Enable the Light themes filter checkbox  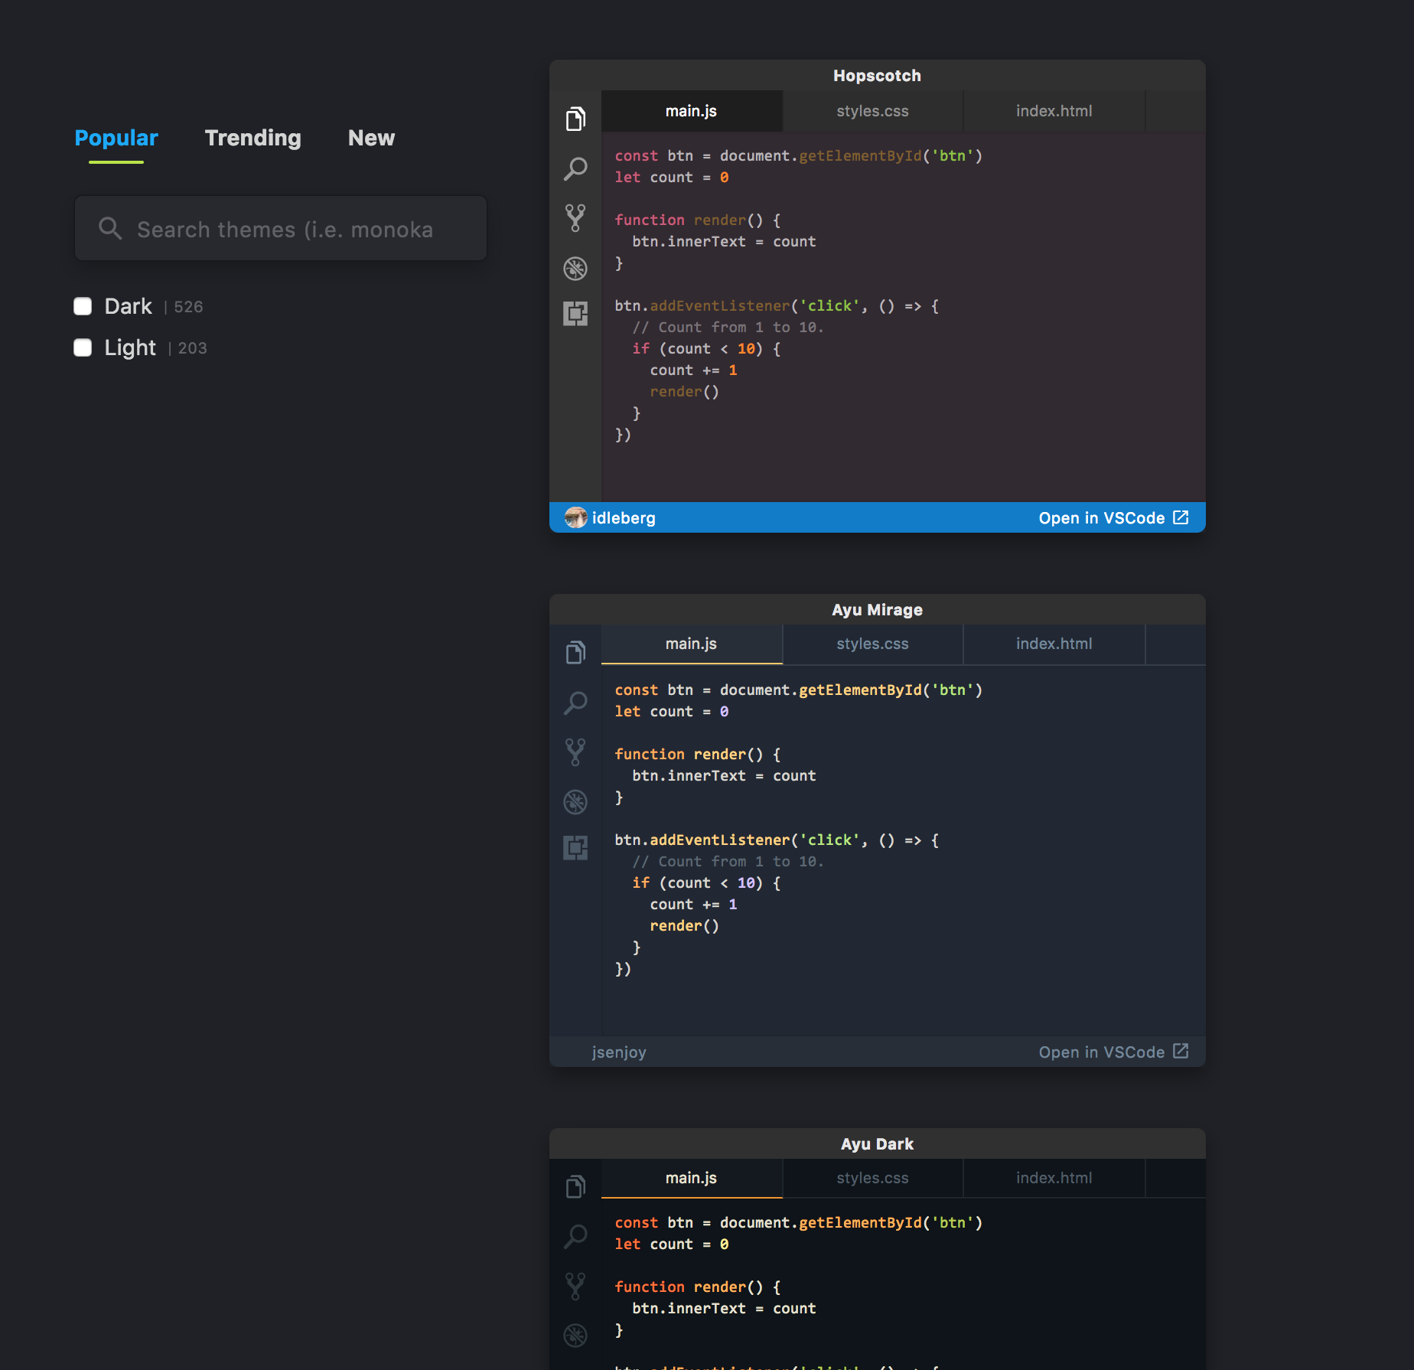tap(83, 347)
